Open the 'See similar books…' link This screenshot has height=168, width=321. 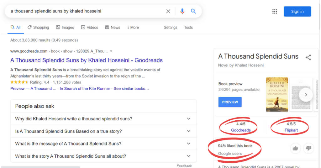coord(131,89)
